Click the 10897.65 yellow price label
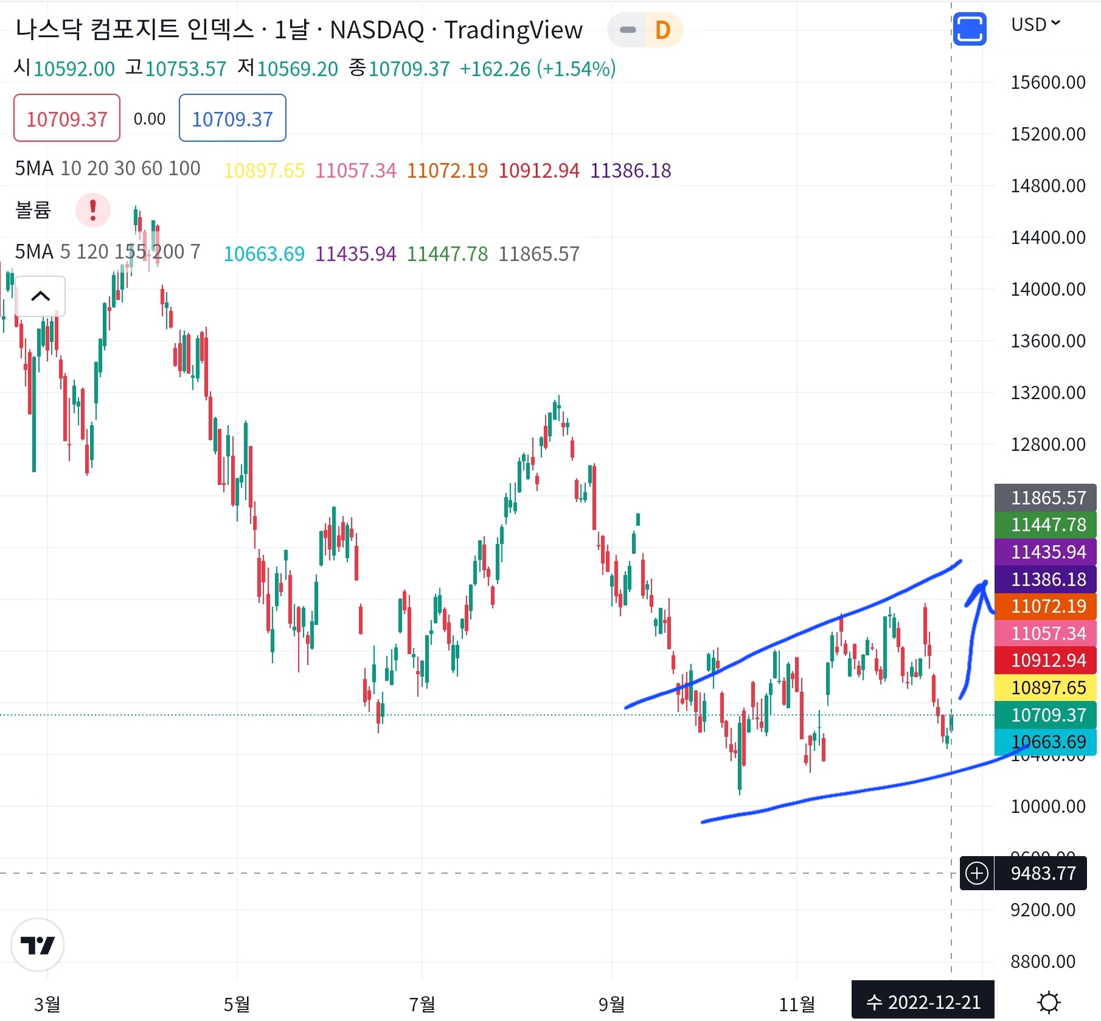Viewport: 1101px width, 1021px height. point(1045,688)
